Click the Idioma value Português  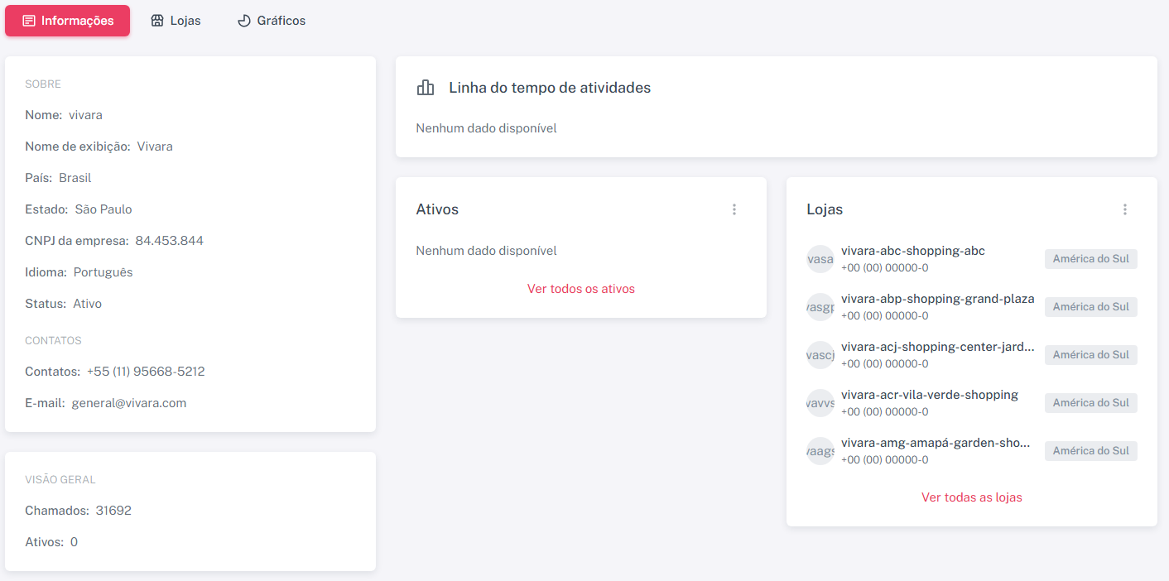[x=103, y=272]
